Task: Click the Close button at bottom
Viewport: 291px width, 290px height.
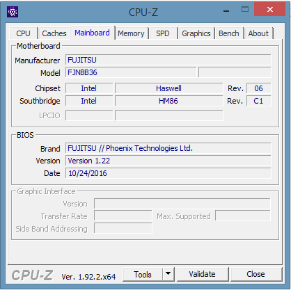Action: (x=255, y=274)
